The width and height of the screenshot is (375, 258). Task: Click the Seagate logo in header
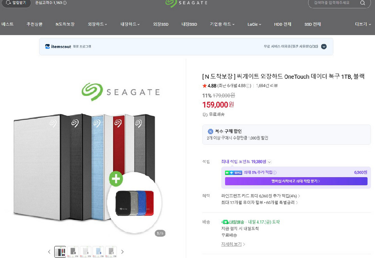pos(186,3)
